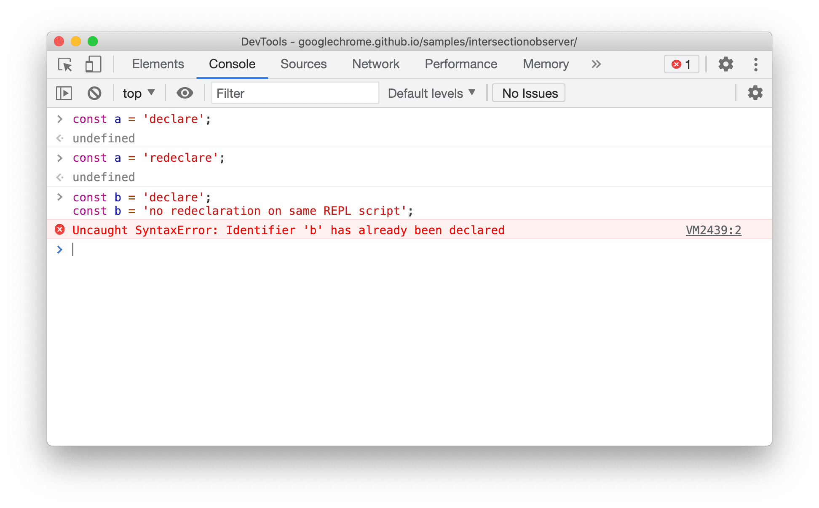Click the run script execute icon
Viewport: 819px width, 508px height.
click(x=65, y=93)
